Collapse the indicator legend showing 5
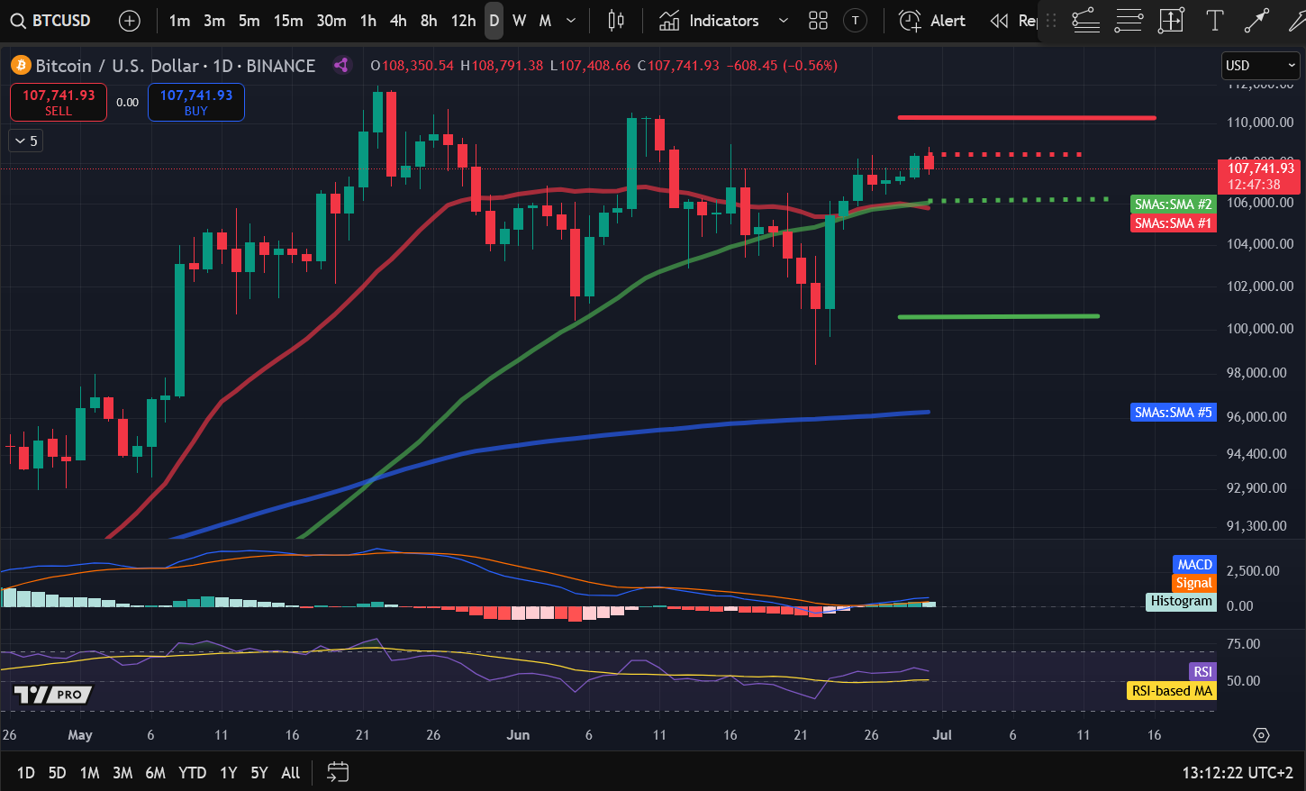Image resolution: width=1306 pixels, height=791 pixels. (x=25, y=141)
